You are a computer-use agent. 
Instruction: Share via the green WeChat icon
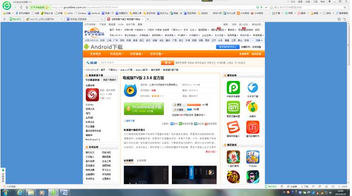pos(180,123)
